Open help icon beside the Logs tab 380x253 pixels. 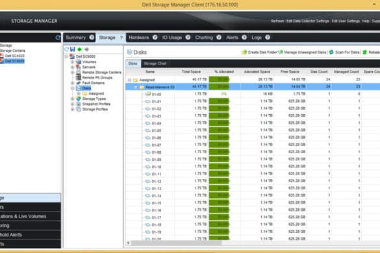click(x=268, y=37)
